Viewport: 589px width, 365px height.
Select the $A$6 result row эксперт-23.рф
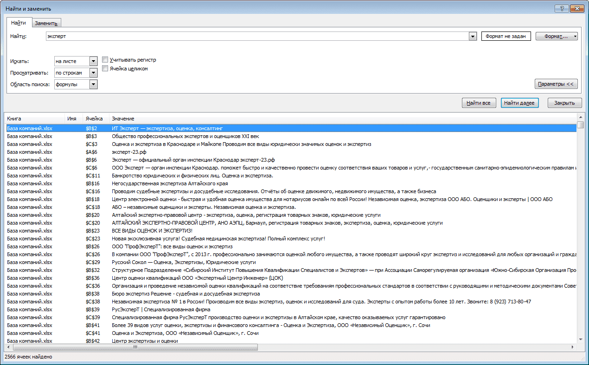[x=291, y=152]
